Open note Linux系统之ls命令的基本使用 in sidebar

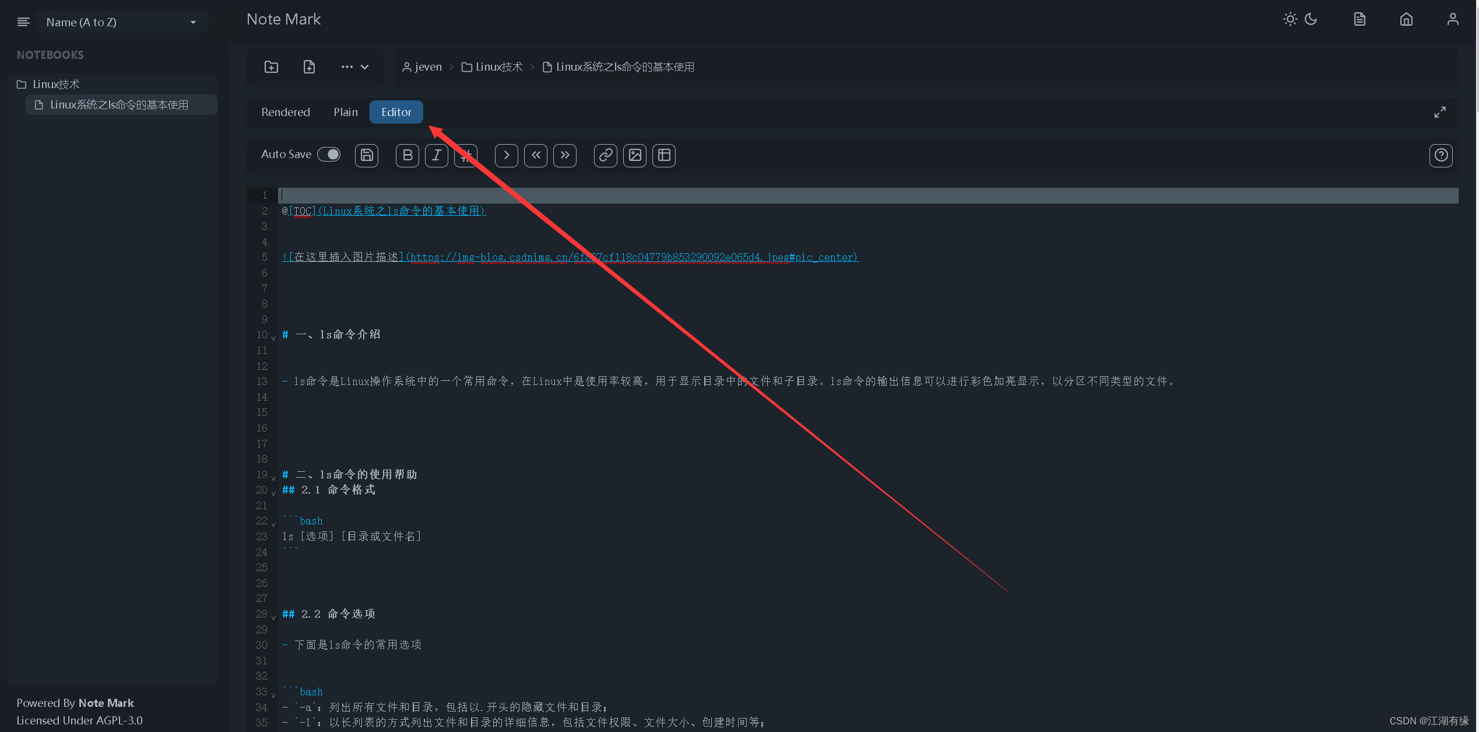tap(121, 105)
